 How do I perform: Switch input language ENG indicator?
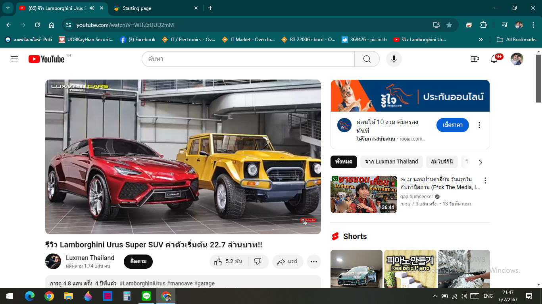point(488,296)
